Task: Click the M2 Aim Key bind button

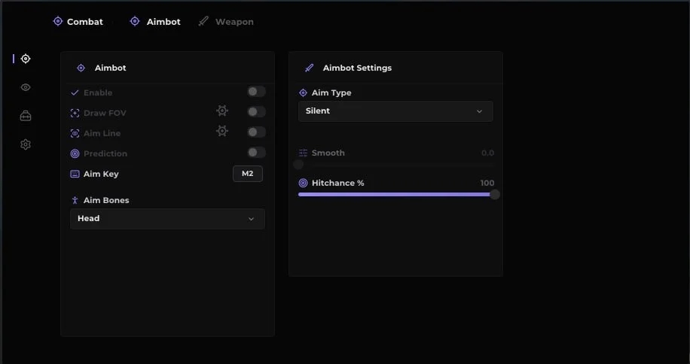Action: pyautogui.click(x=248, y=174)
